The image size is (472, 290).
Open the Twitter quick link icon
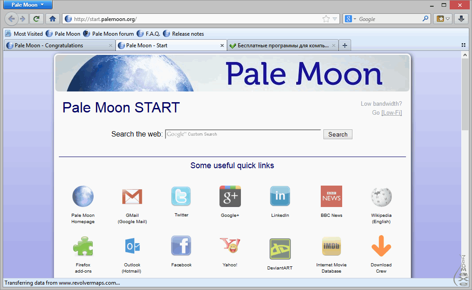181,196
